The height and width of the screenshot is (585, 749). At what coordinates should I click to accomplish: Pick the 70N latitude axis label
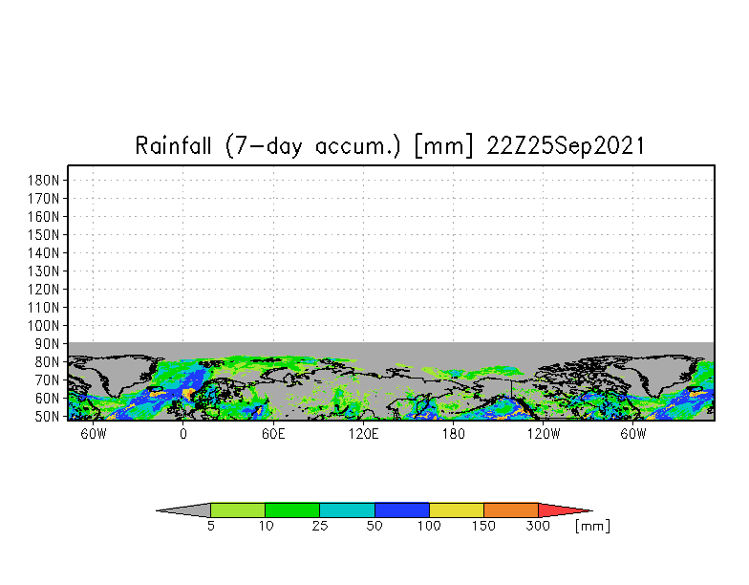tap(47, 380)
